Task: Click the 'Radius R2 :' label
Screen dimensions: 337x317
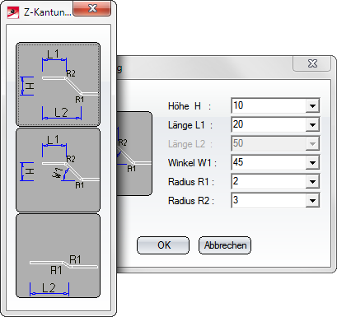Action: point(191,201)
